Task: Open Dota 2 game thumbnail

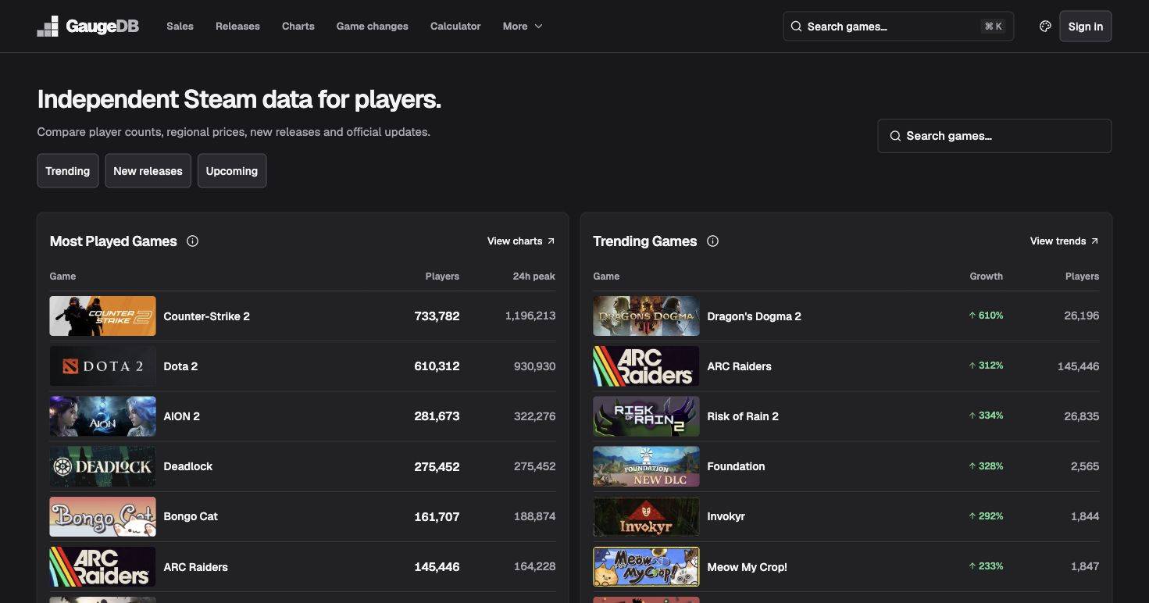Action: click(x=102, y=366)
